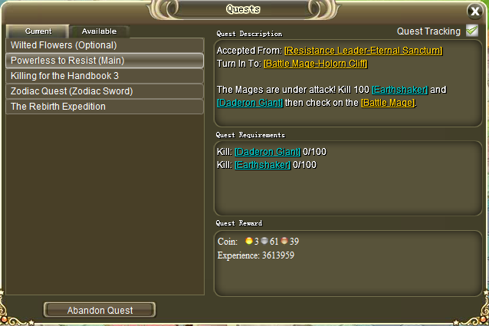Click the Earthshaker link in the description

pyautogui.click(x=400, y=90)
